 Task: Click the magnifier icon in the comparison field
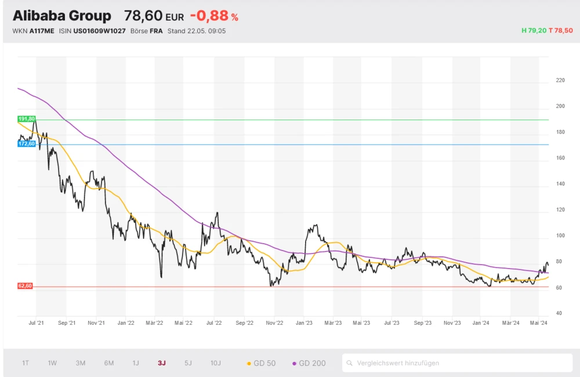tap(349, 364)
